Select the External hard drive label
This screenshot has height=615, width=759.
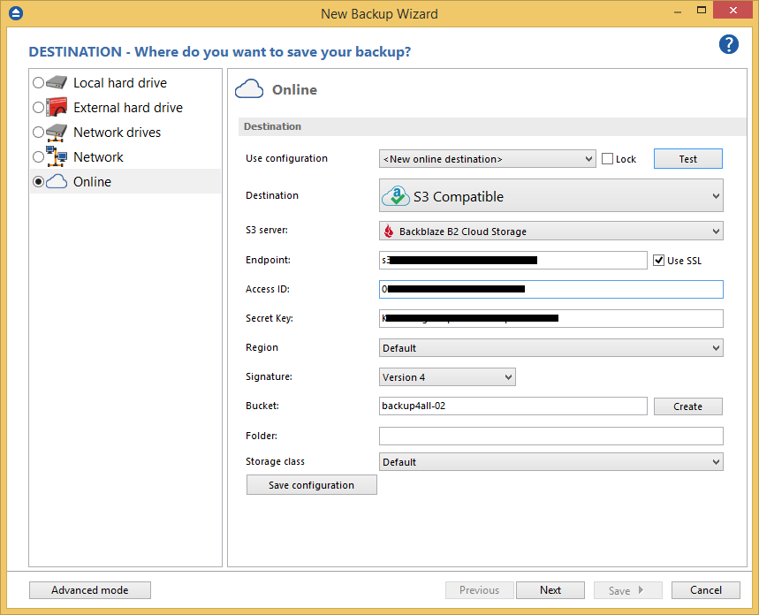pos(128,108)
